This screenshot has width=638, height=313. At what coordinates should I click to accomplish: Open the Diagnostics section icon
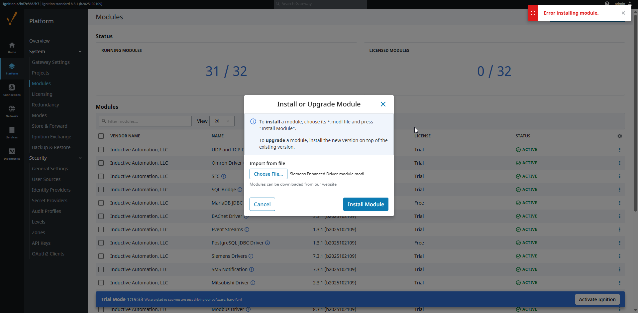[x=12, y=154]
